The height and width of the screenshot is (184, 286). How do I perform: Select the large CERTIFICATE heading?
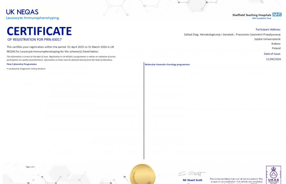click(39, 31)
